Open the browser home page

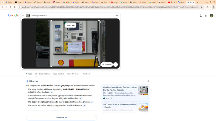(14, 7)
